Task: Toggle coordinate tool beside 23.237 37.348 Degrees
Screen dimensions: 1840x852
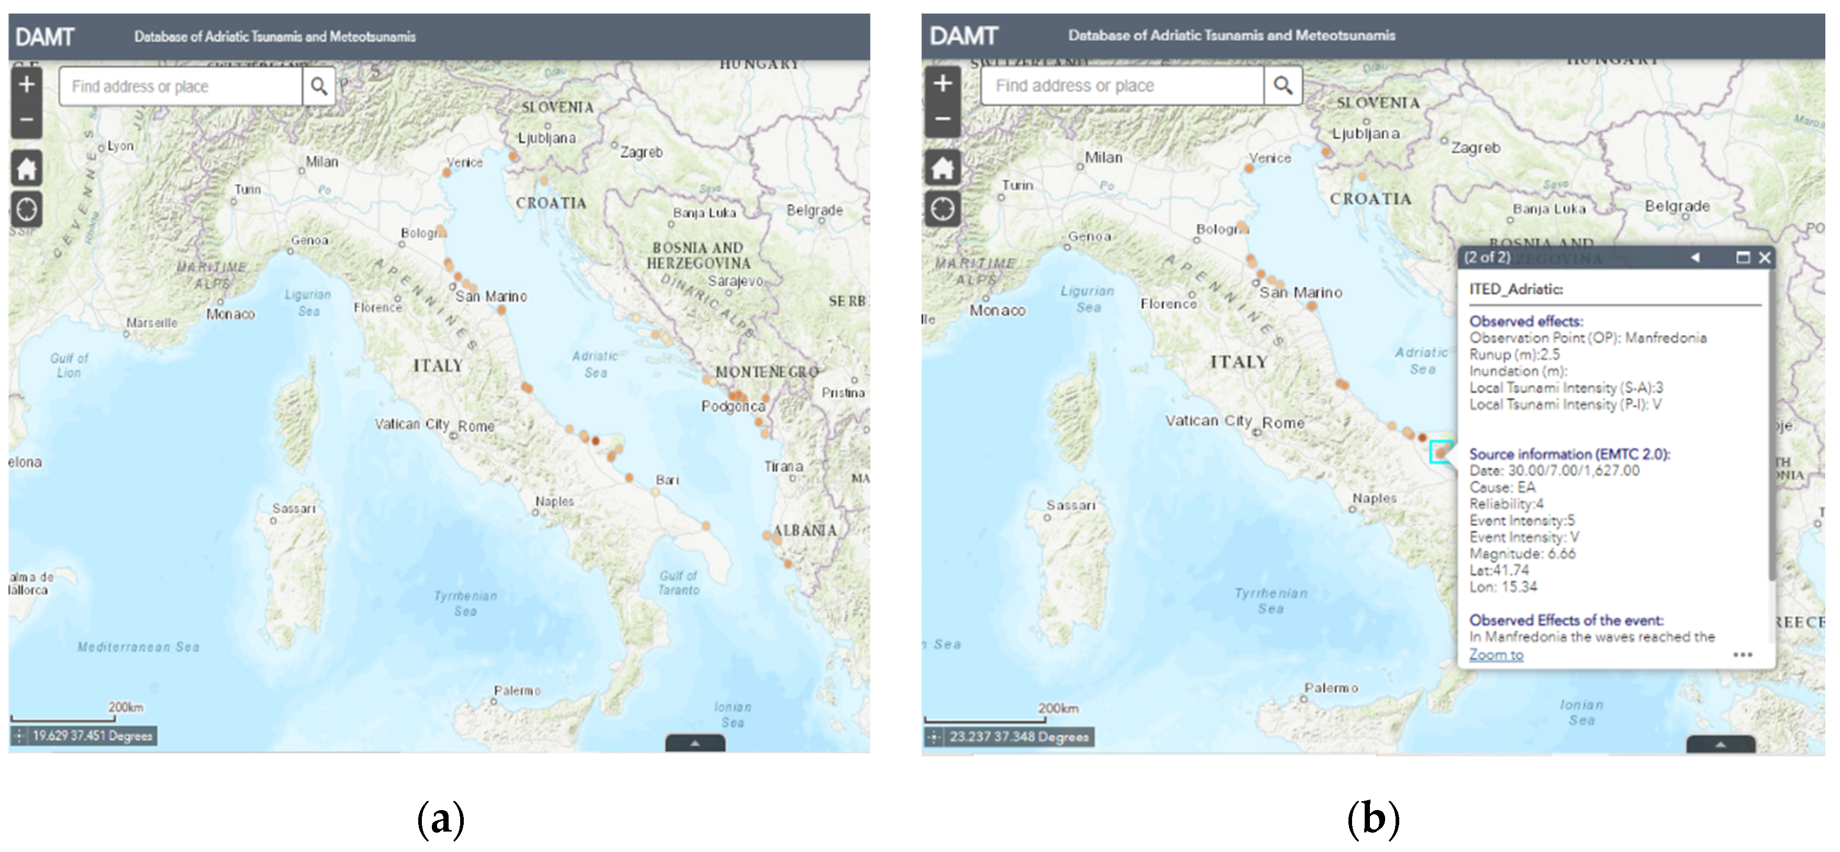Action: [934, 737]
